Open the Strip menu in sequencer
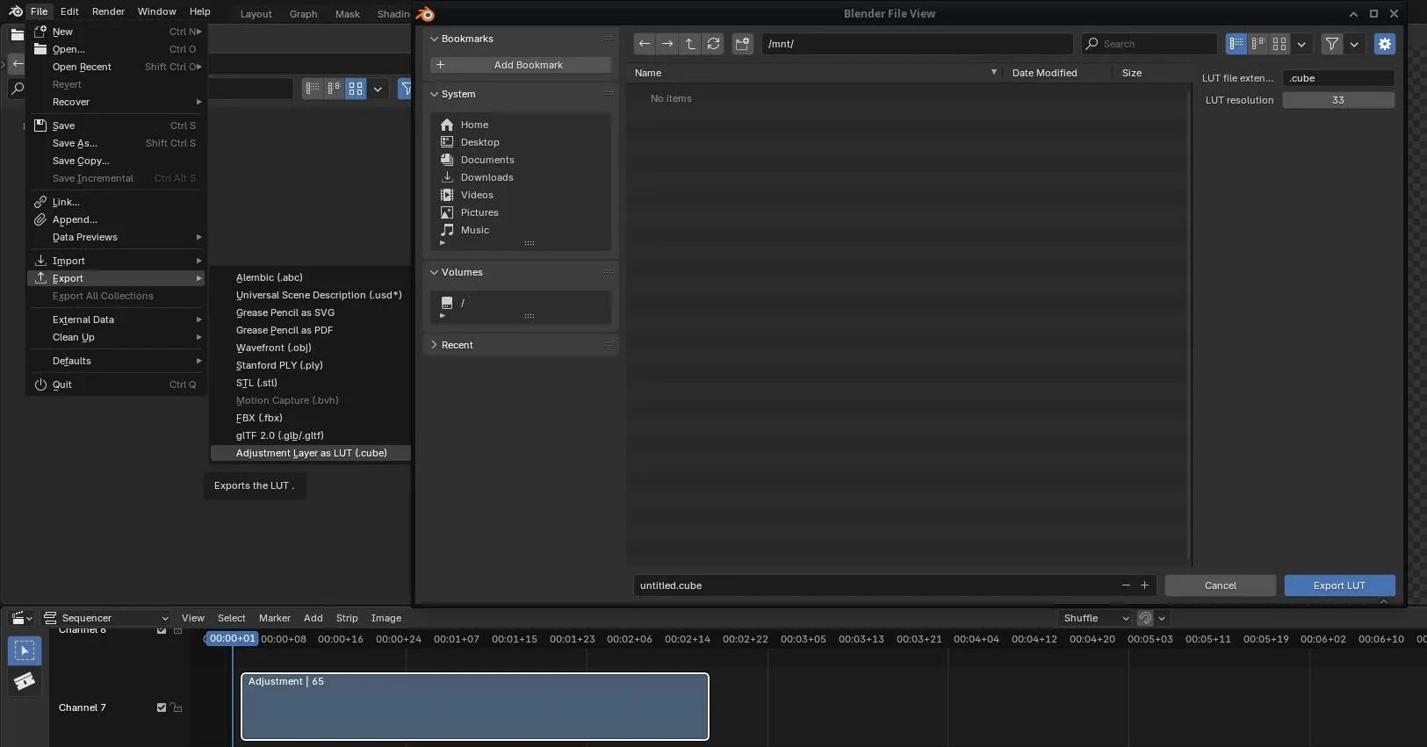This screenshot has height=747, width=1427. (347, 618)
